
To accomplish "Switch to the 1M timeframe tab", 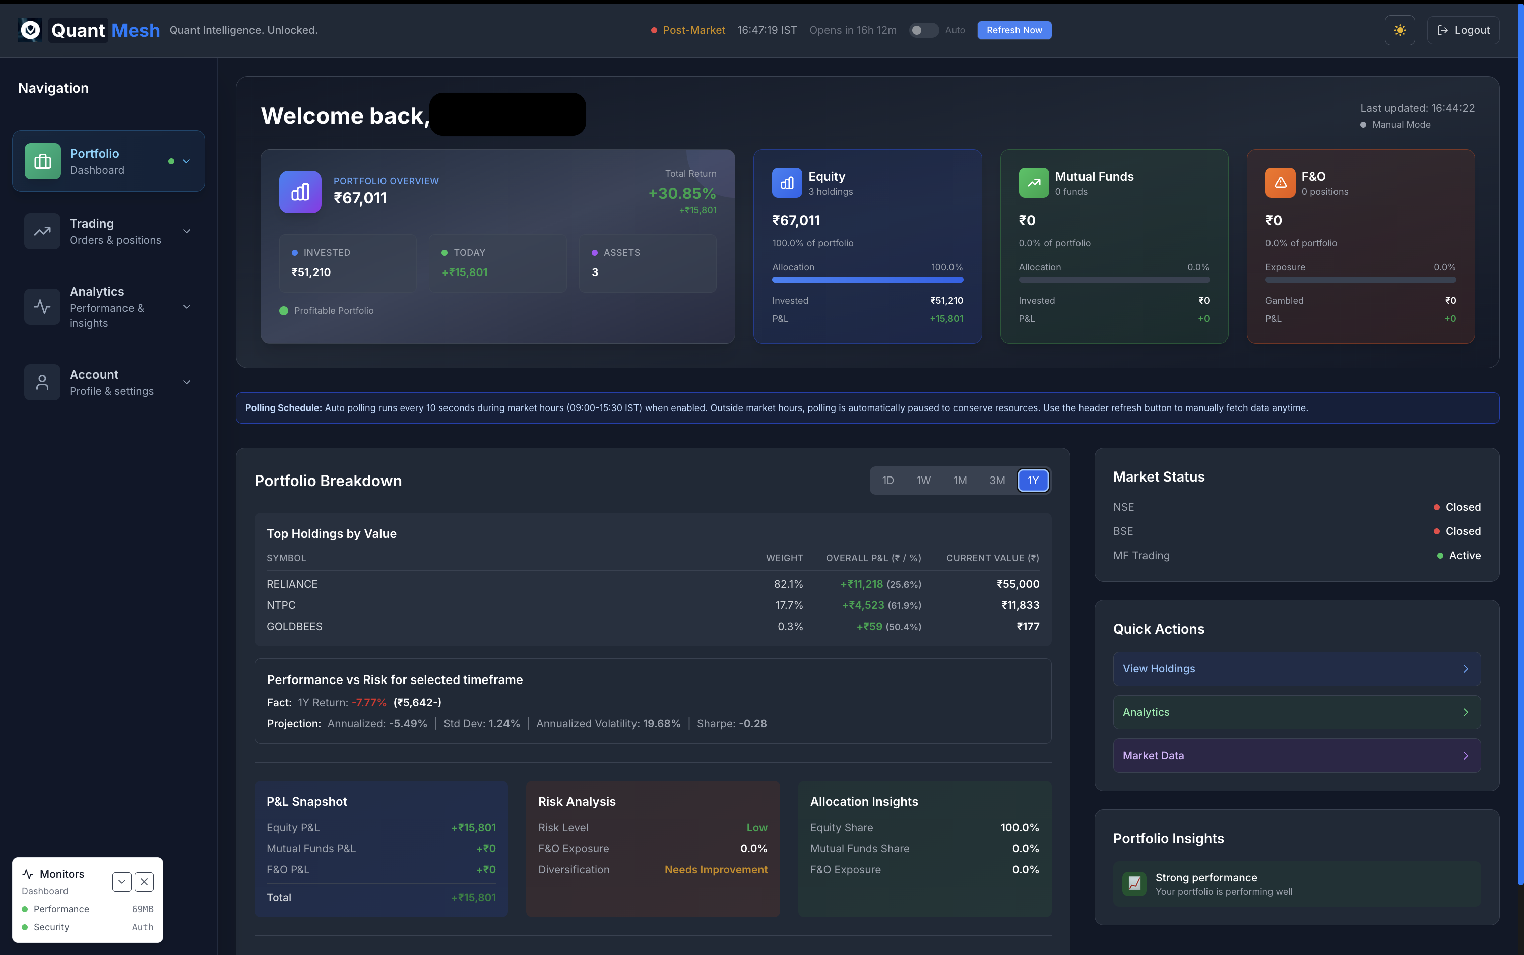I will point(960,480).
